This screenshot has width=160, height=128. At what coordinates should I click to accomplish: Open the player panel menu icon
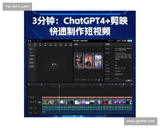(x=101, y=44)
